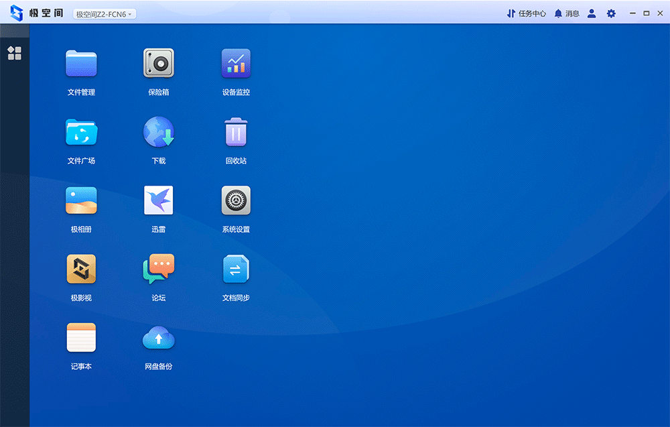View 消息 notifications
This screenshot has height=427, width=670.
pos(567,13)
